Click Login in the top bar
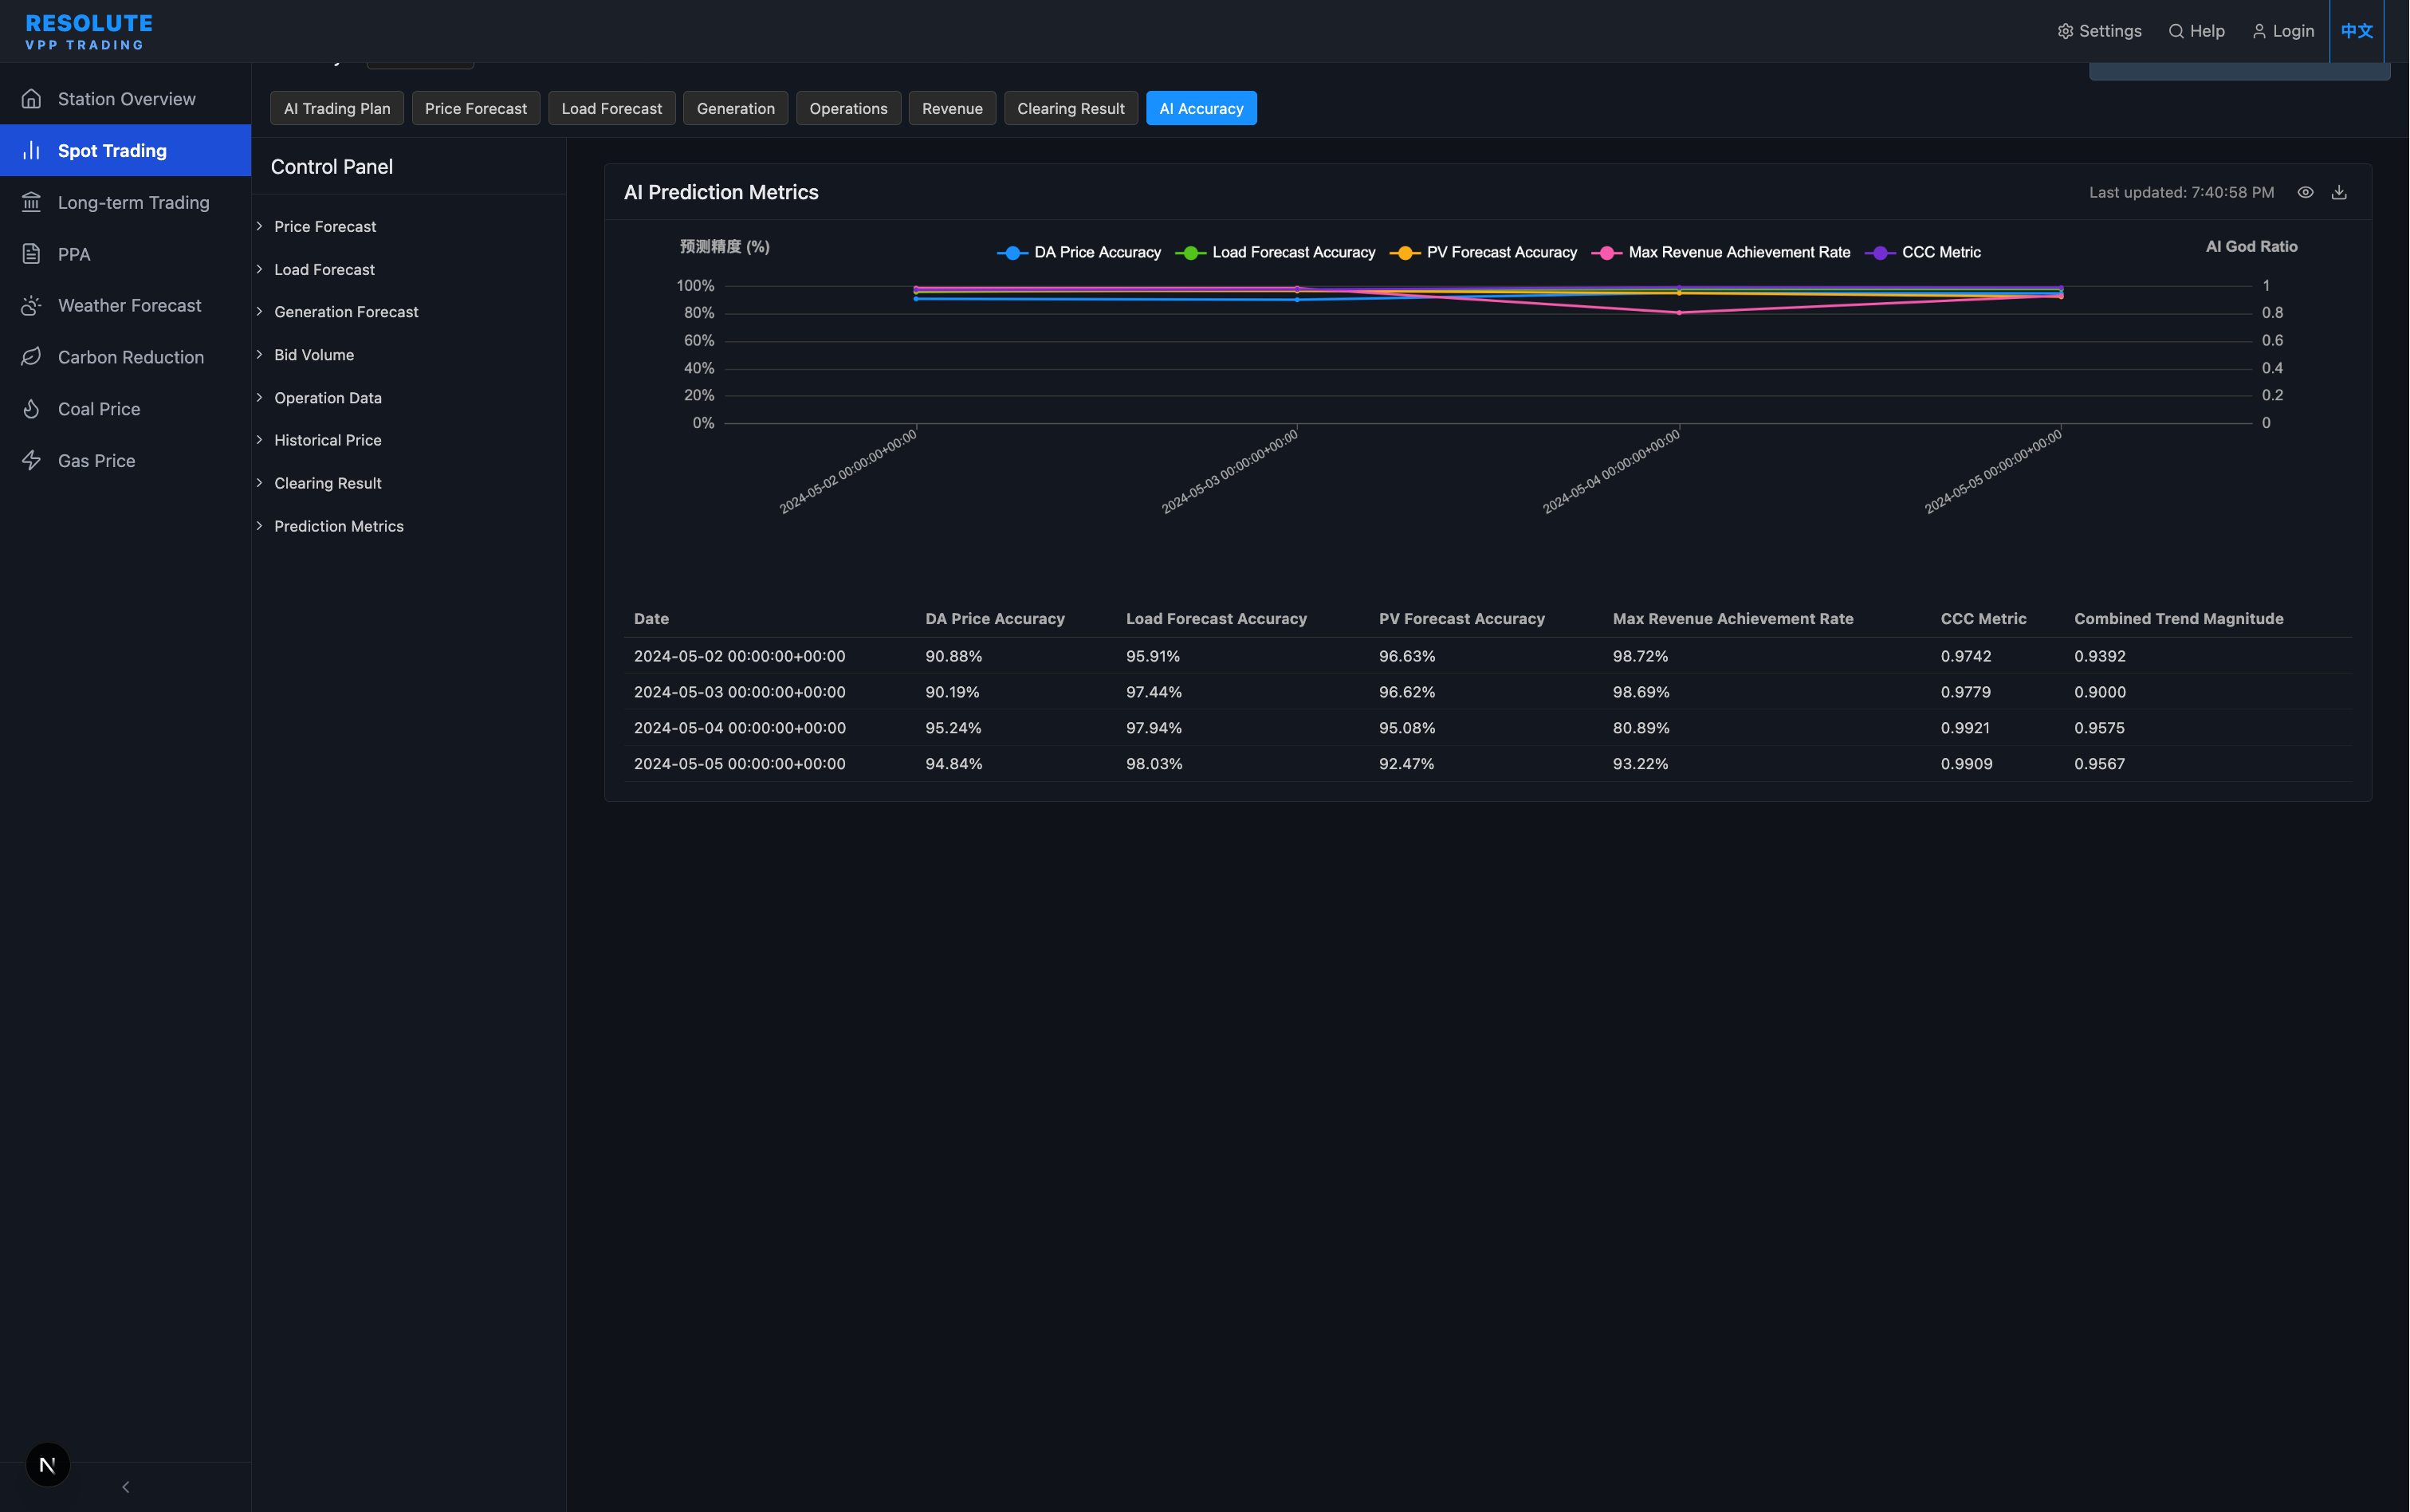The image size is (2410, 1512). click(2283, 31)
